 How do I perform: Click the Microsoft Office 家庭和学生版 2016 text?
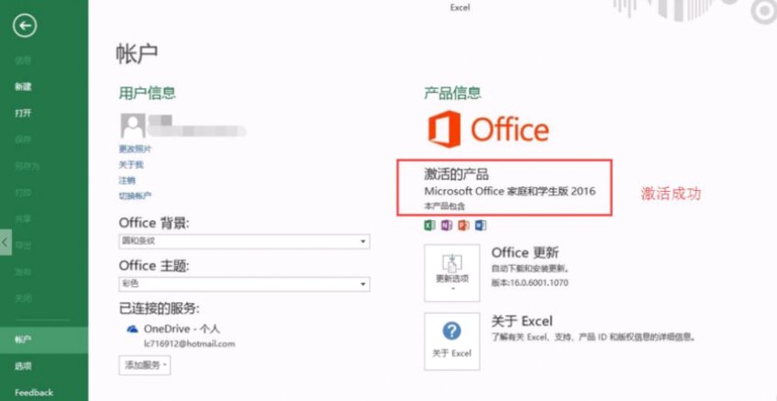pyautogui.click(x=510, y=191)
